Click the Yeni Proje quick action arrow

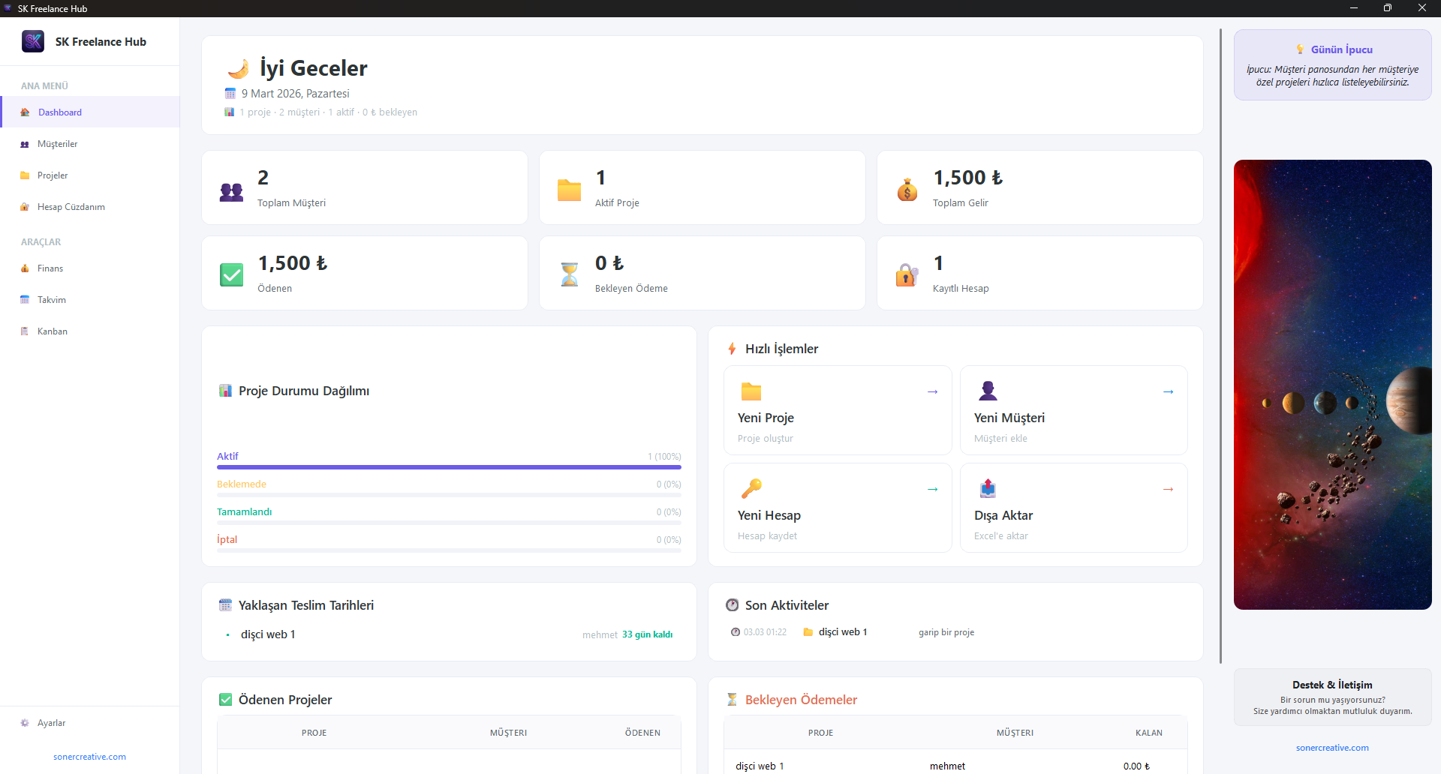[x=932, y=391]
